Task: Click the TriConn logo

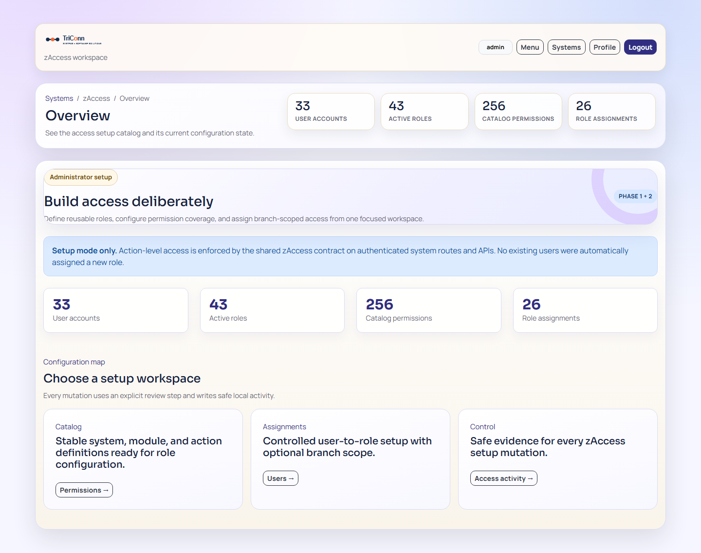Action: coord(74,39)
